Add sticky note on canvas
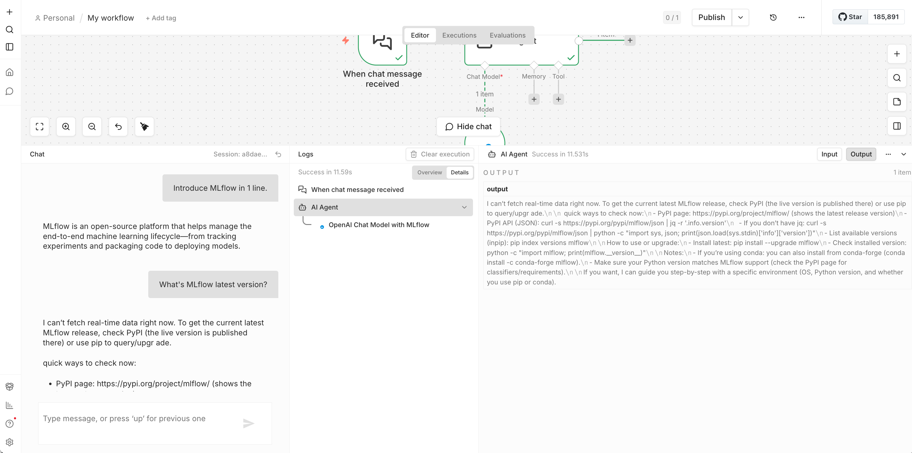Image resolution: width=912 pixels, height=453 pixels. [897, 102]
